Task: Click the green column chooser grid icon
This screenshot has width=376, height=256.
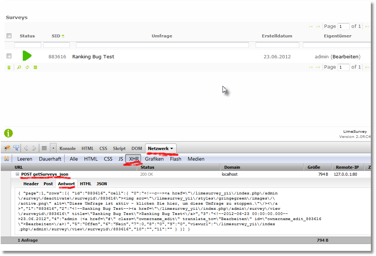Action: coord(36,67)
